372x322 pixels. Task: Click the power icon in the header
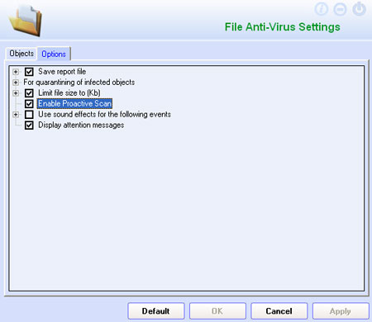[x=359, y=9]
